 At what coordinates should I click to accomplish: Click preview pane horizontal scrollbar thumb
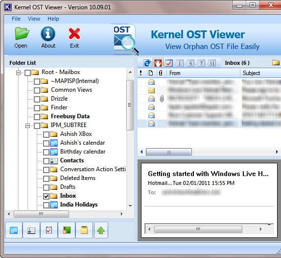pyautogui.click(x=198, y=229)
